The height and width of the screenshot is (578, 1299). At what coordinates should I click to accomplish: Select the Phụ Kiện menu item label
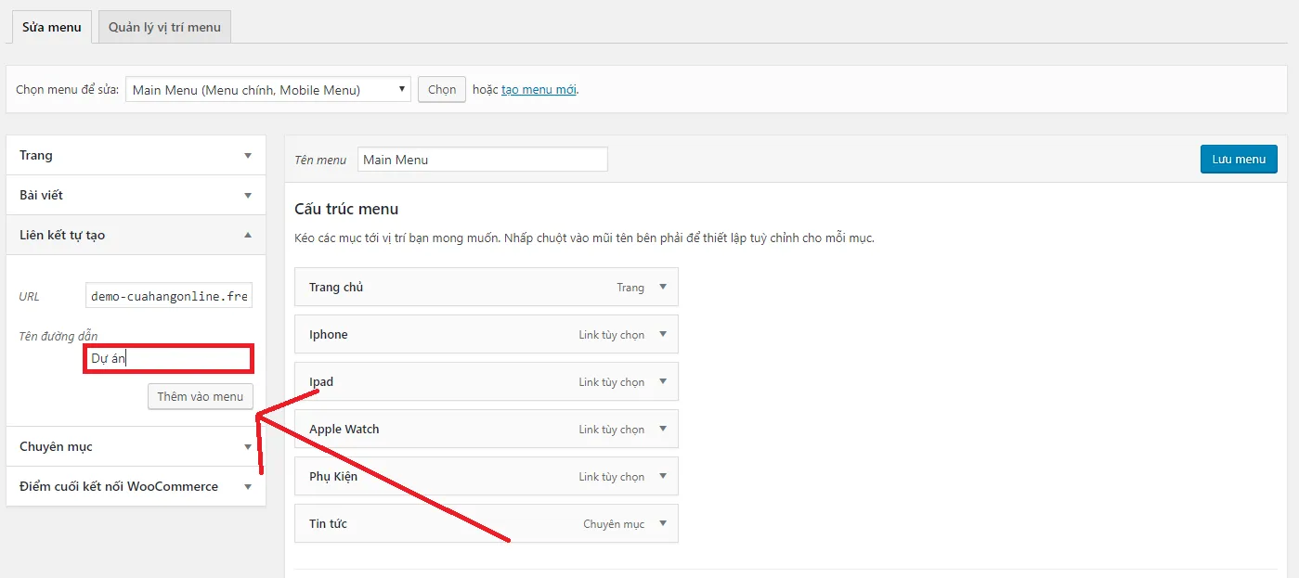pyautogui.click(x=333, y=477)
